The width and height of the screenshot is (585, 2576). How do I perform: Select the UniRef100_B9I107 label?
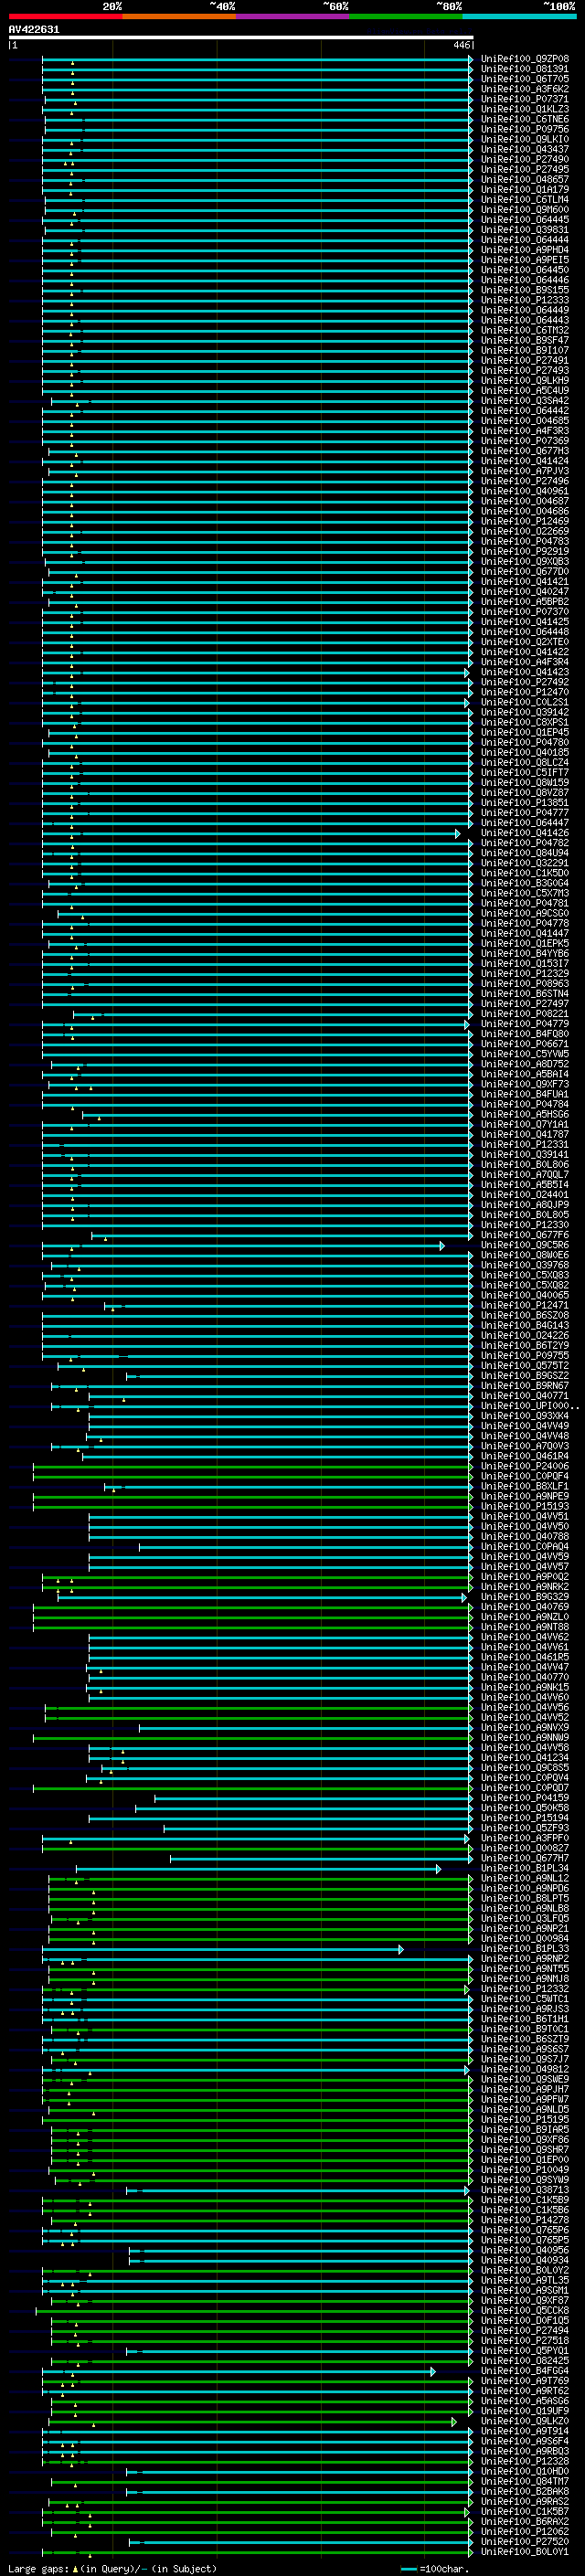524,350
